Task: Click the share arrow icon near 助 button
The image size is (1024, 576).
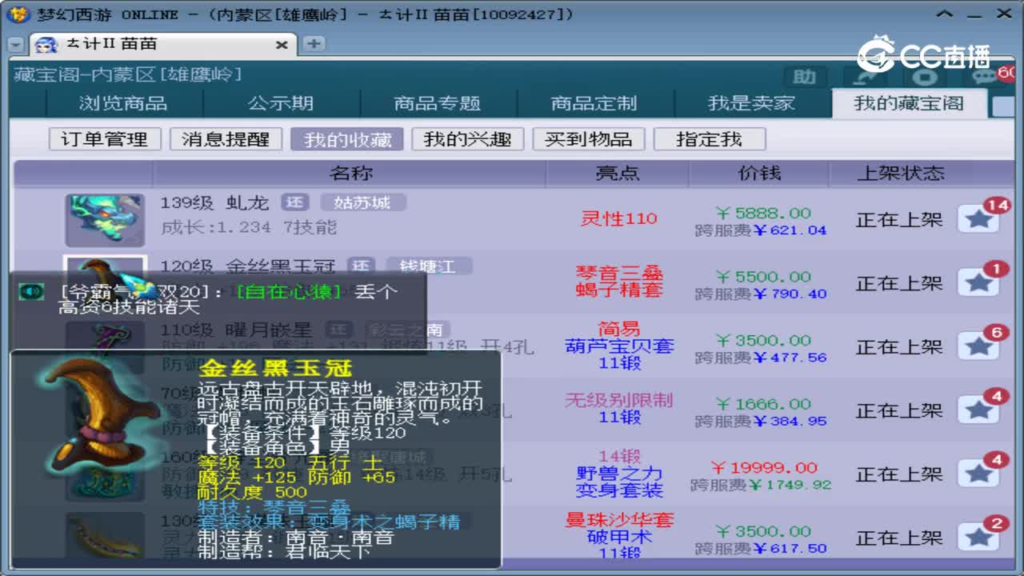Action: 865,77
